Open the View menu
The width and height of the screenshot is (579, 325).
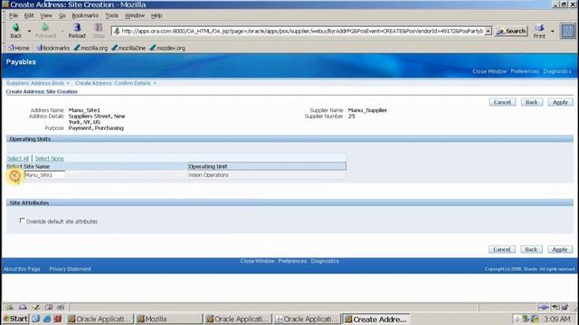pos(46,15)
